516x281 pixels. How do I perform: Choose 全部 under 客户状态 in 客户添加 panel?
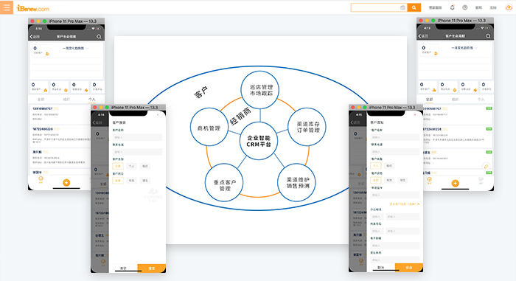tap(376, 180)
